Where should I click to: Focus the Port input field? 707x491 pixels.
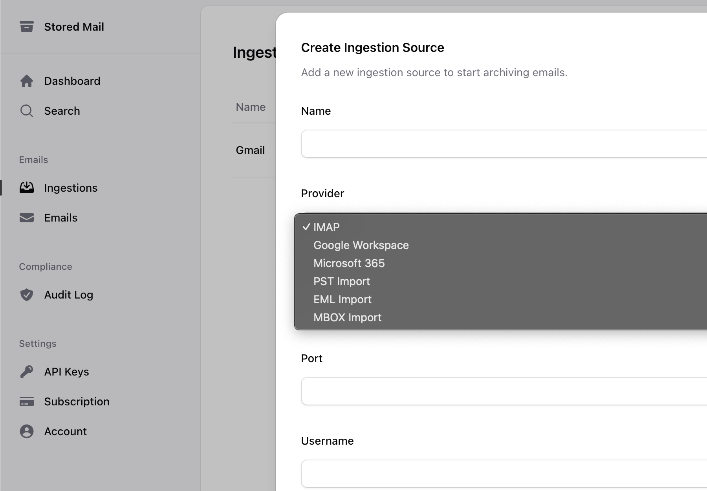pyautogui.click(x=503, y=391)
